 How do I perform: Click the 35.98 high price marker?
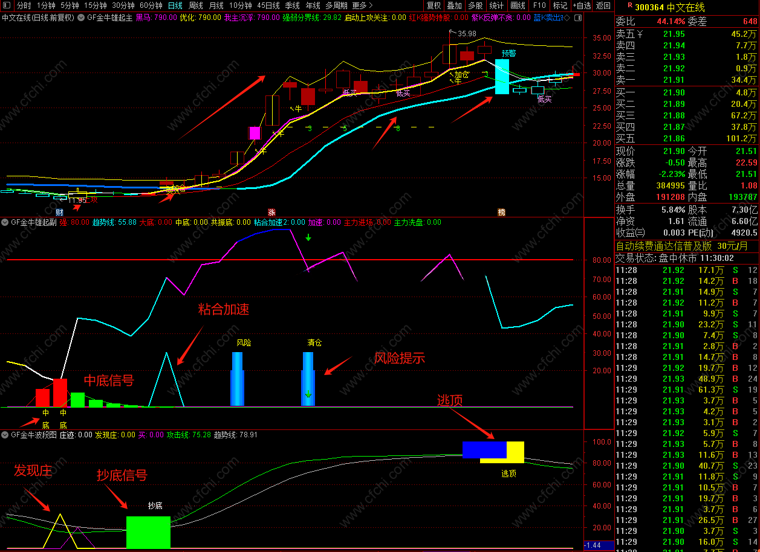point(467,34)
